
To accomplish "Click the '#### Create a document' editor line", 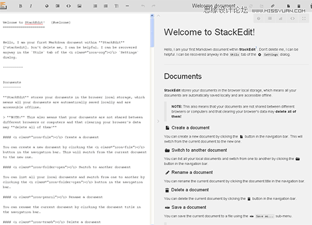I will pyautogui.click(x=51, y=137).
